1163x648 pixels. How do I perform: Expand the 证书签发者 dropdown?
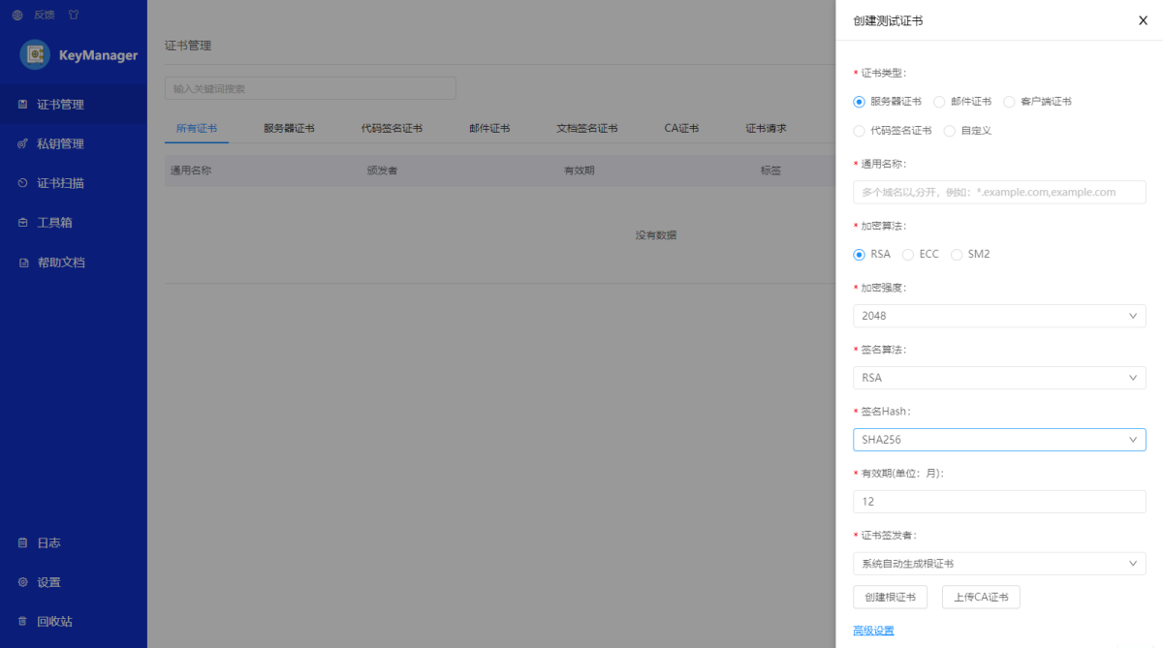pos(998,564)
